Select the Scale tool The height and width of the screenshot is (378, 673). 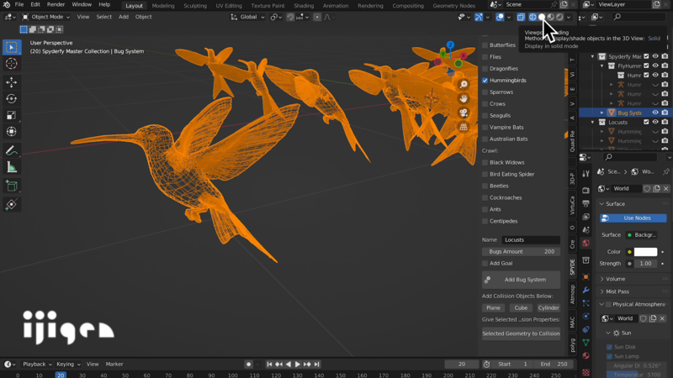12,115
